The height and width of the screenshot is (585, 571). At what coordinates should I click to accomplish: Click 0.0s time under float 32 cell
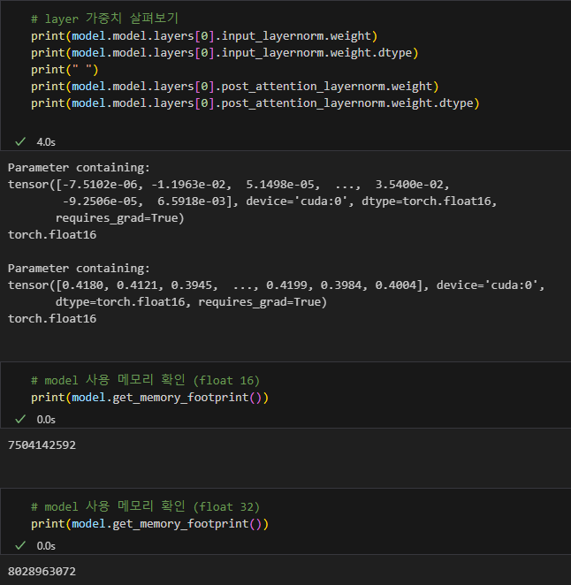click(x=46, y=546)
